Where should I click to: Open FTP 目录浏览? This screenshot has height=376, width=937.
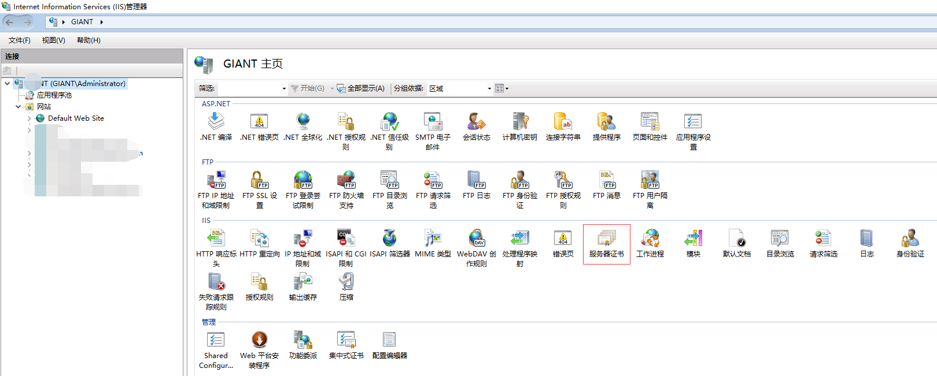click(389, 189)
